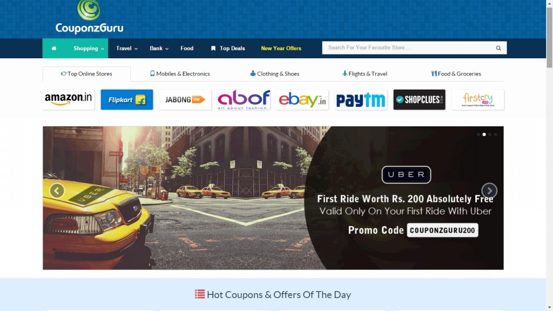Show the previous banner slide

tap(57, 191)
